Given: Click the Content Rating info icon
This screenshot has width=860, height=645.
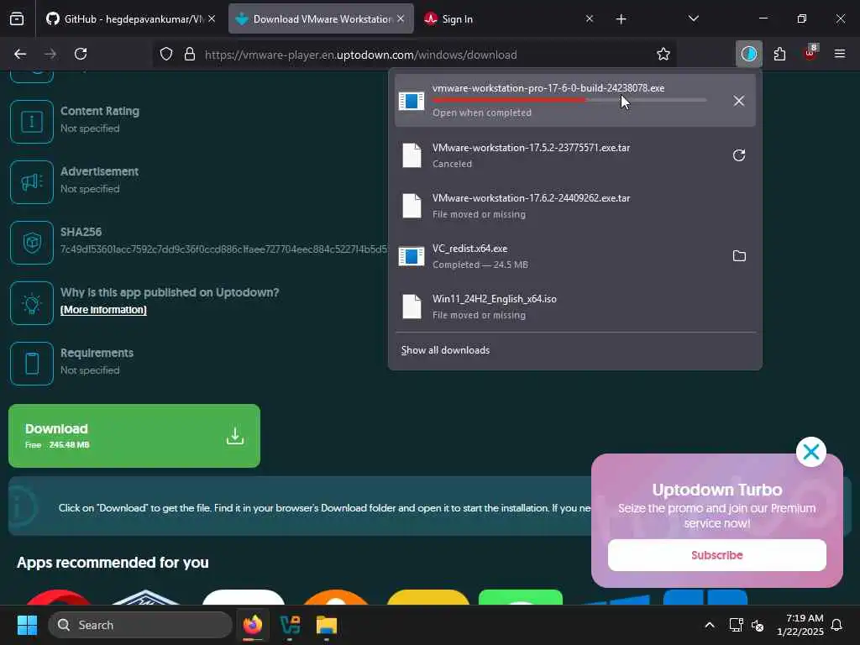Looking at the screenshot, I should (31, 121).
